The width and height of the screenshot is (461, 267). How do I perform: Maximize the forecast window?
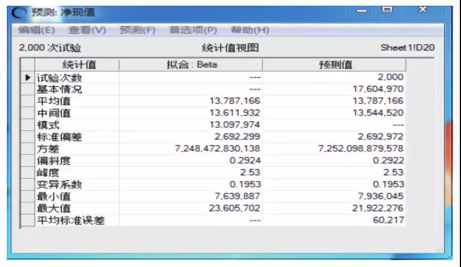coord(388,10)
